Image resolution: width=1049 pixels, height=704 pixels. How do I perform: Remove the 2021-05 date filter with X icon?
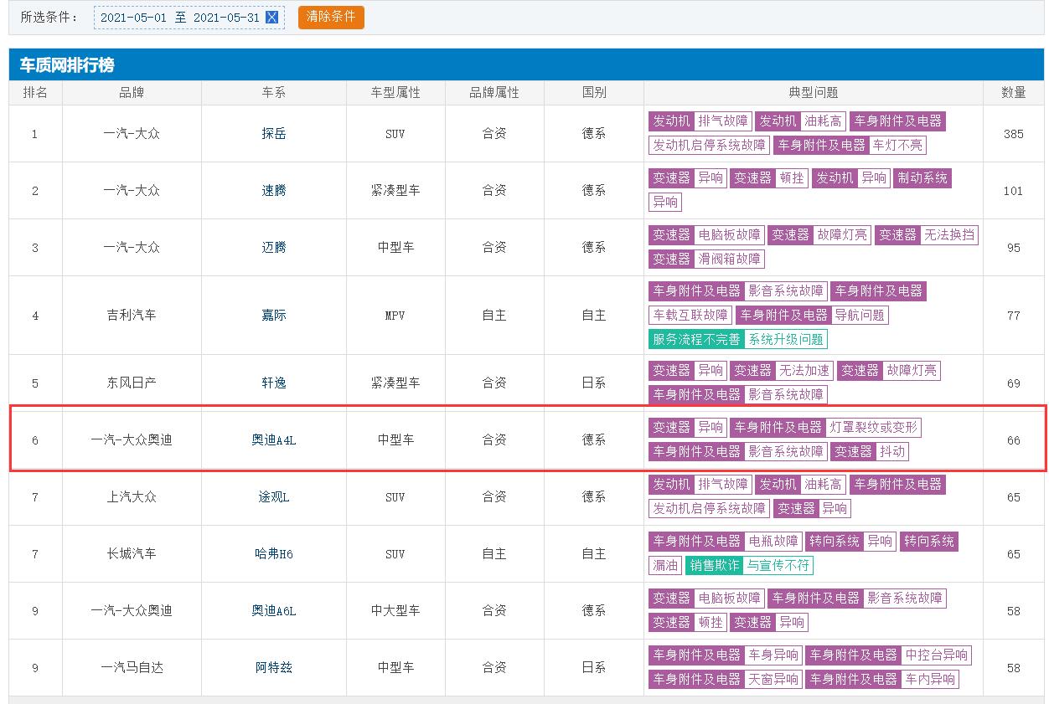[x=271, y=18]
